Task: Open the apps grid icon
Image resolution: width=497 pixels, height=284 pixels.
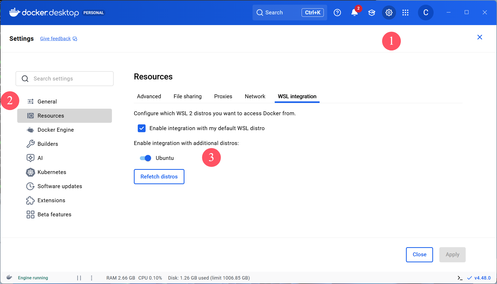Action: pos(405,13)
